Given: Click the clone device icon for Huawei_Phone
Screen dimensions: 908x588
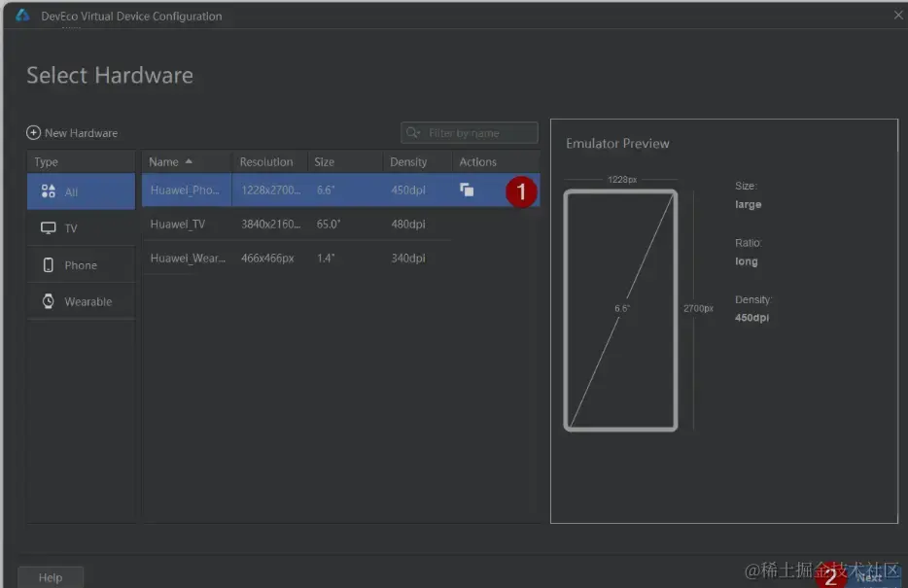Looking at the screenshot, I should click(467, 190).
